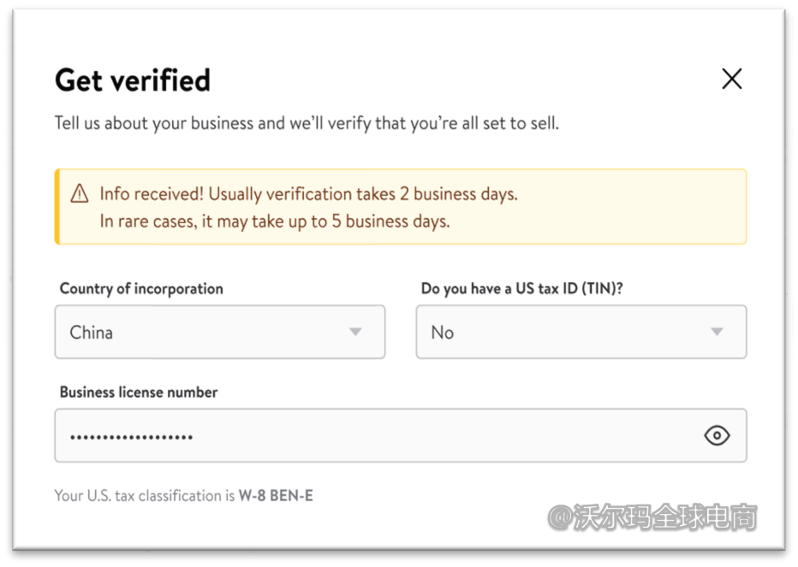Click the Get verified heading
Viewport: 798px width, 567px height.
(x=132, y=80)
